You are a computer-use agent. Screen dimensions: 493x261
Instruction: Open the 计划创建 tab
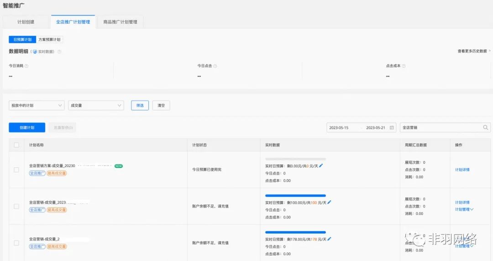26,22
